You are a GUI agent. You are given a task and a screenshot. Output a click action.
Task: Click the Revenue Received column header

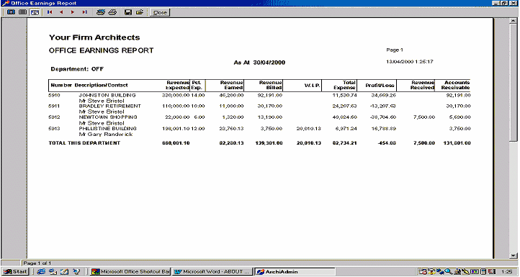tap(422, 85)
